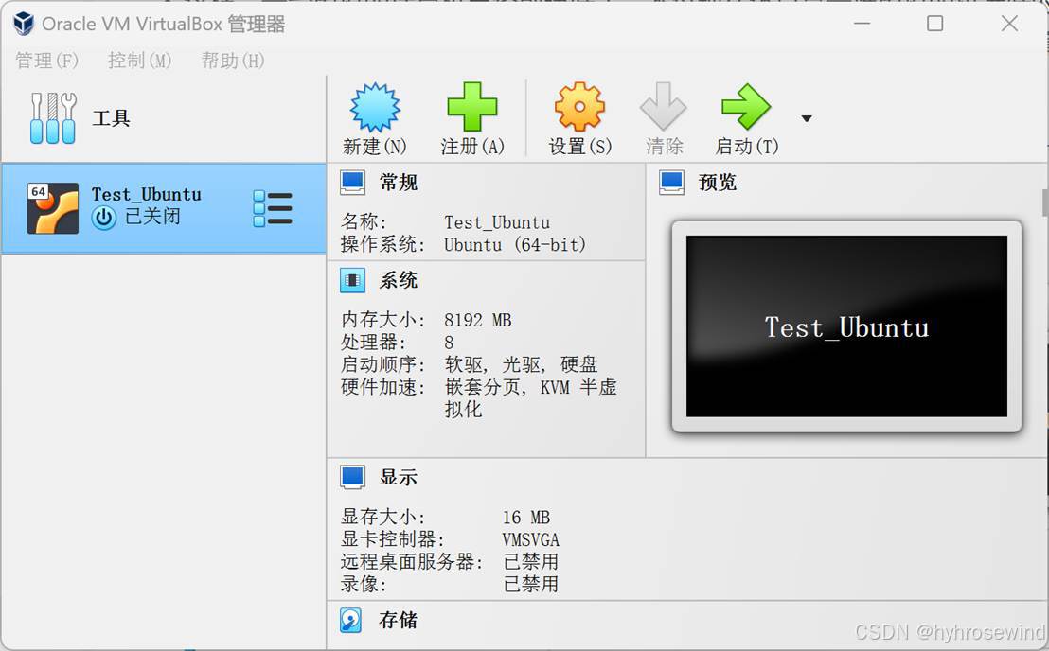Click the VirtualBox logo in title bar
1049x651 pixels.
pos(24,24)
